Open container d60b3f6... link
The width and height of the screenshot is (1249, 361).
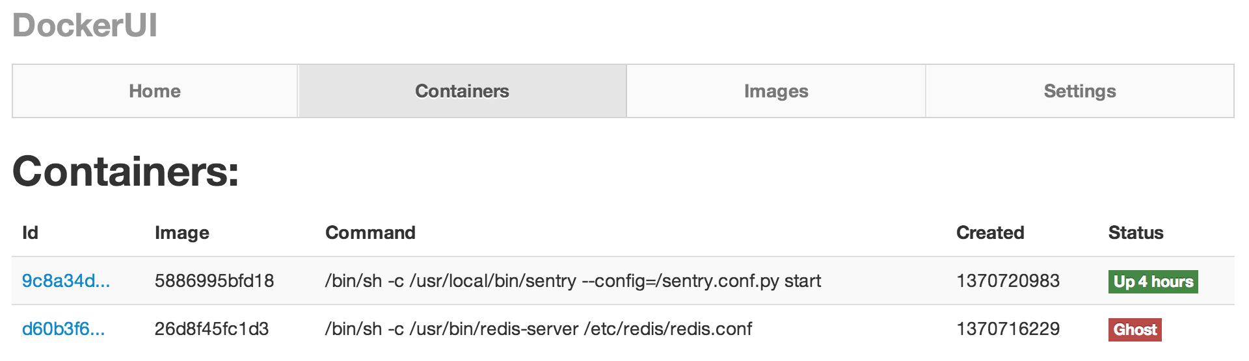click(63, 329)
